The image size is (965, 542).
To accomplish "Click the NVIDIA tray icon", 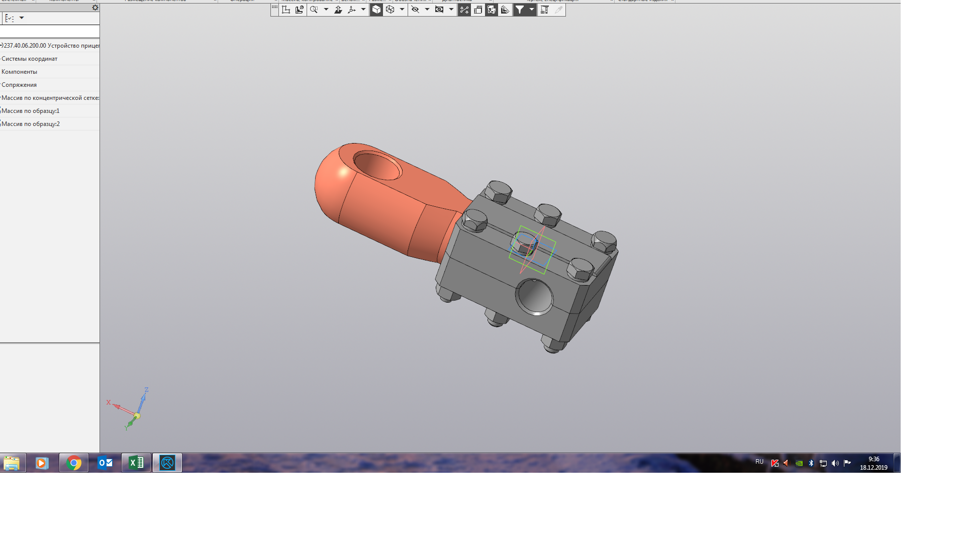I will coord(799,463).
